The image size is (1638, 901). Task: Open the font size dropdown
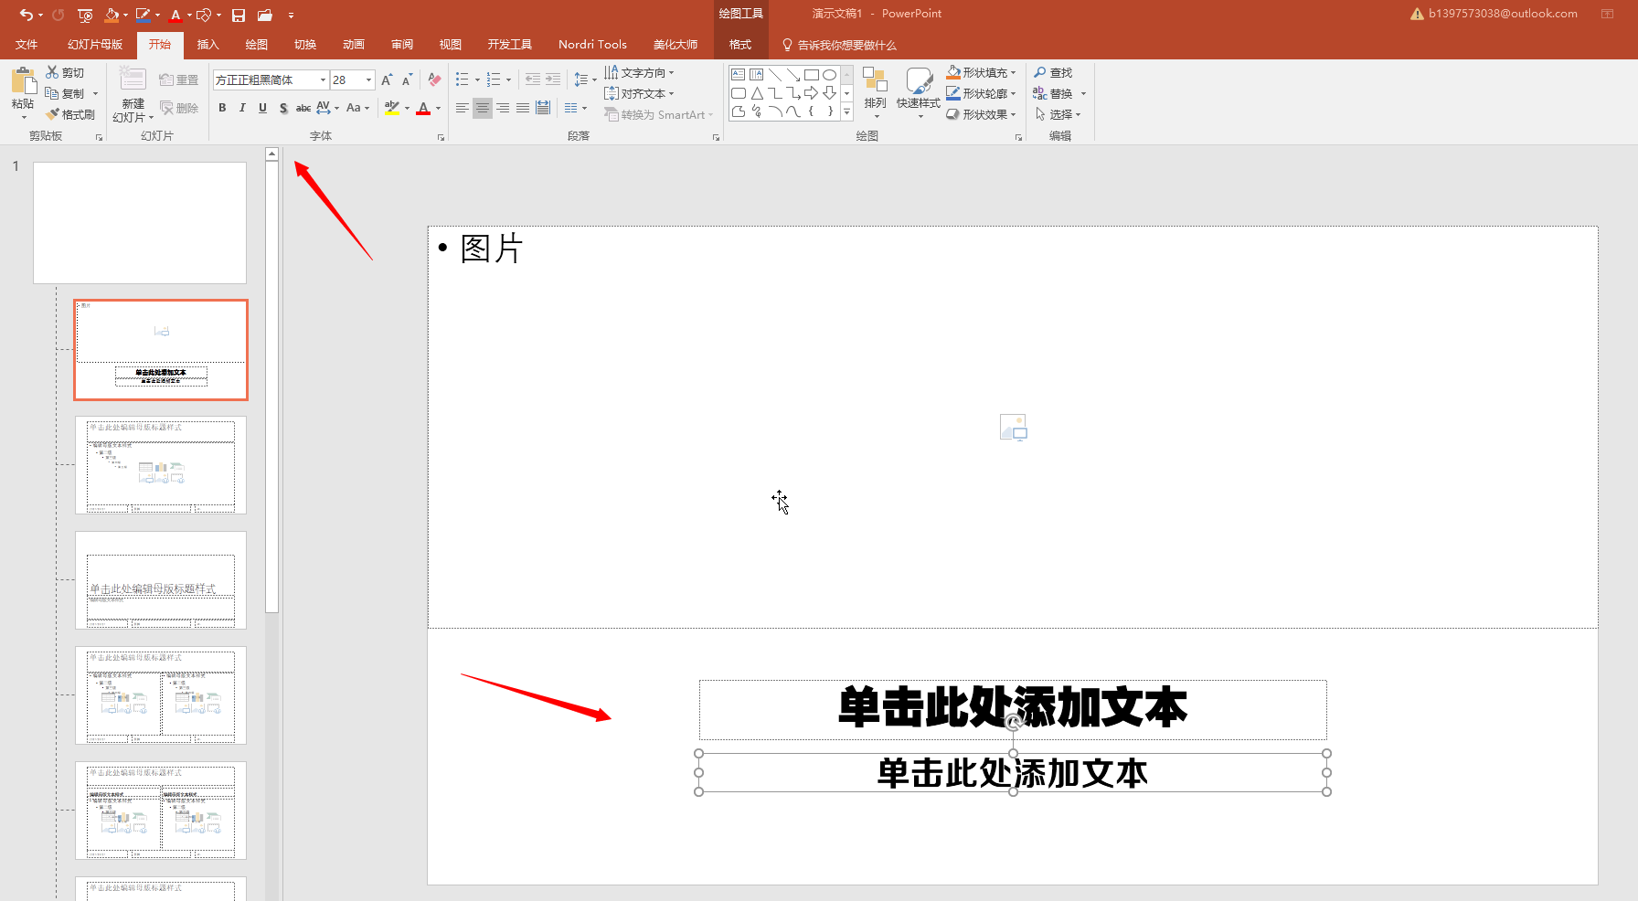(368, 80)
